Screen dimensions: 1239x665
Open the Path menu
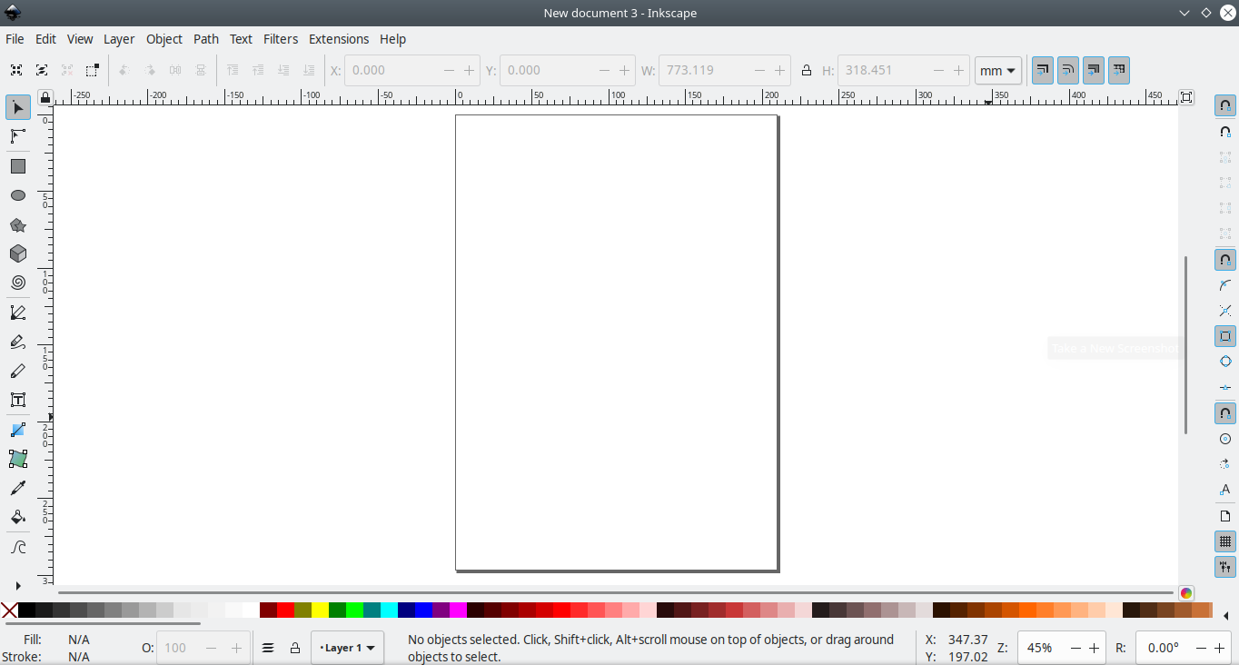coord(206,39)
